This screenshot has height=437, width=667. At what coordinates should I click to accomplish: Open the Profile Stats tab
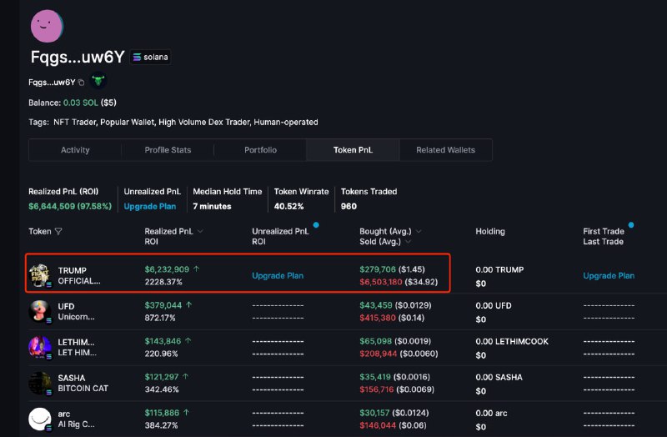[x=168, y=150]
